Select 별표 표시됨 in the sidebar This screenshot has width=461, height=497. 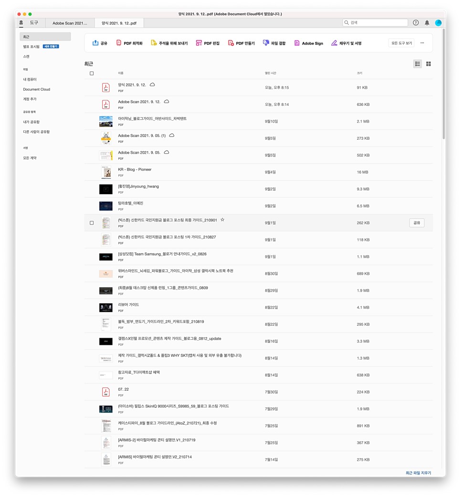coord(31,47)
